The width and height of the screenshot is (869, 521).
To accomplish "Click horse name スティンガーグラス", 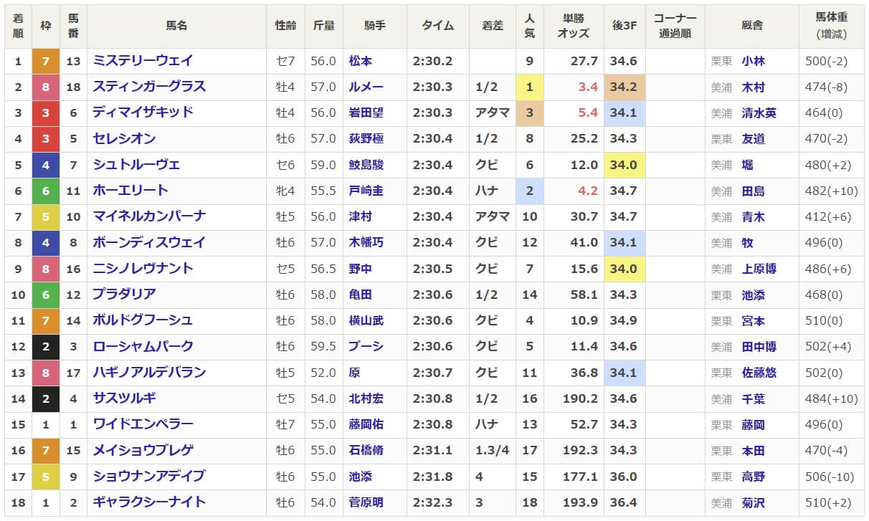I will click(x=149, y=87).
